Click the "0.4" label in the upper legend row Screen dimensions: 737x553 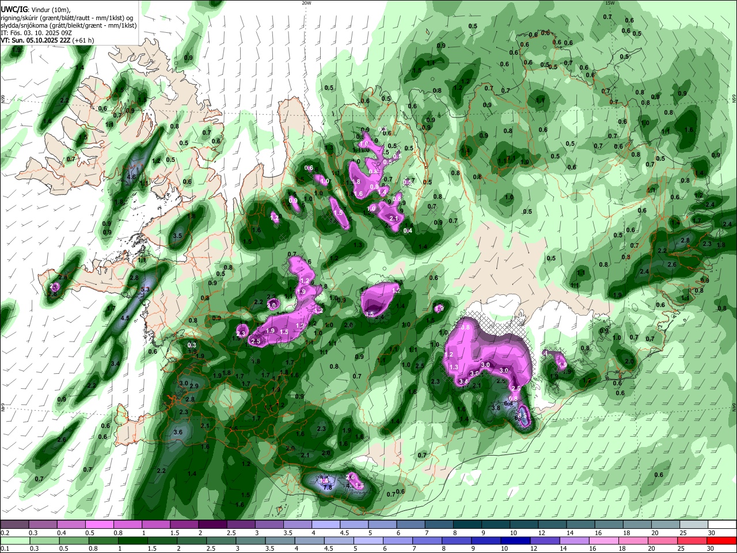point(61,533)
